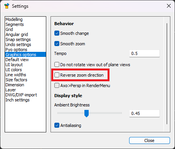Click the settings panel vertical scrollbar
The height and width of the screenshot is (149, 175).
tap(167, 74)
